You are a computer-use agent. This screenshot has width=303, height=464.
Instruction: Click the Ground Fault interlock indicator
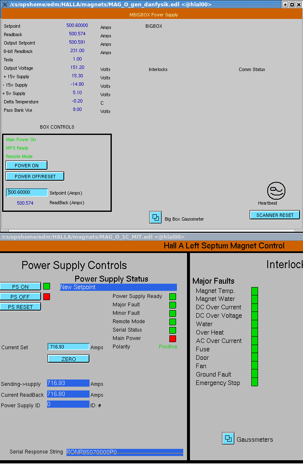[255, 374]
